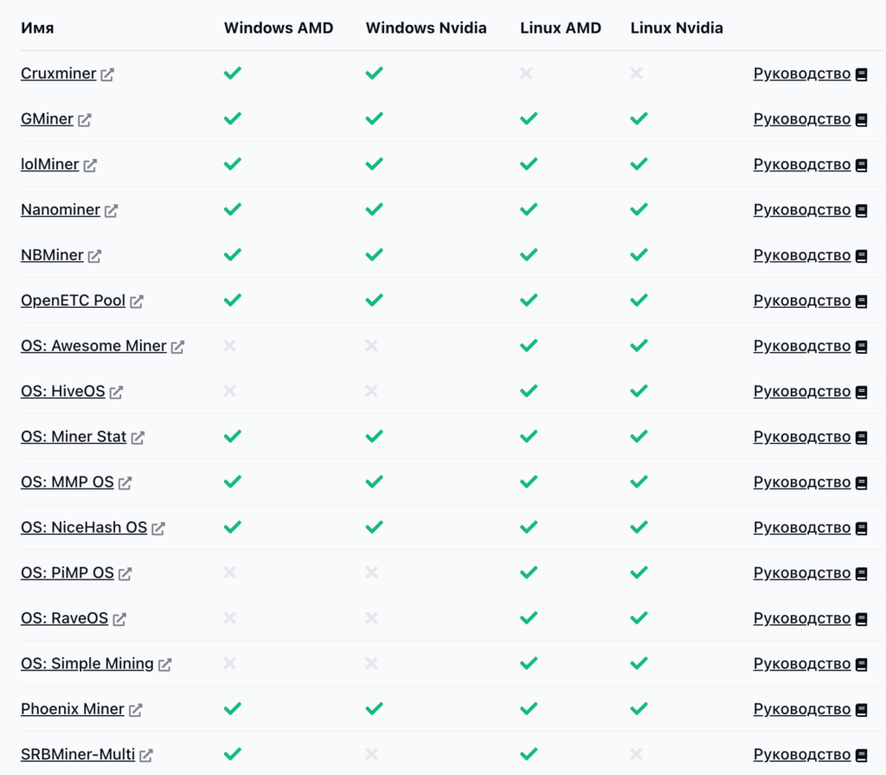Click external link icon next to Nanominer

coord(111,211)
